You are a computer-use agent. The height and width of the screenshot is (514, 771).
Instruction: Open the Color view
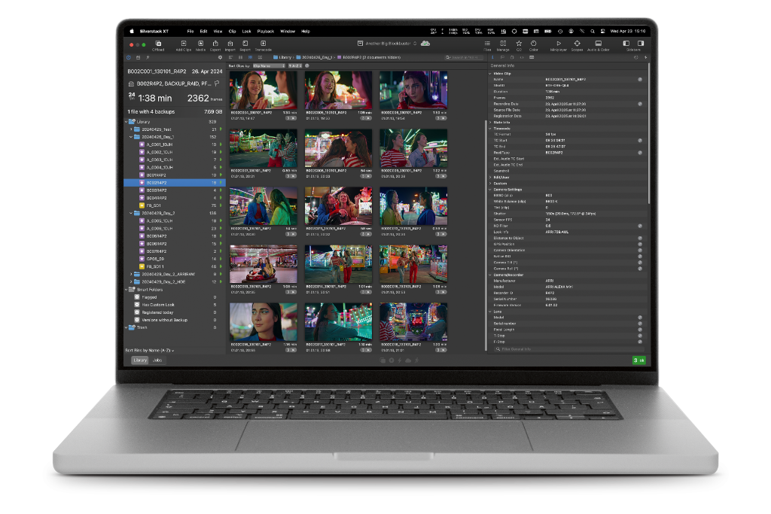[533, 45]
